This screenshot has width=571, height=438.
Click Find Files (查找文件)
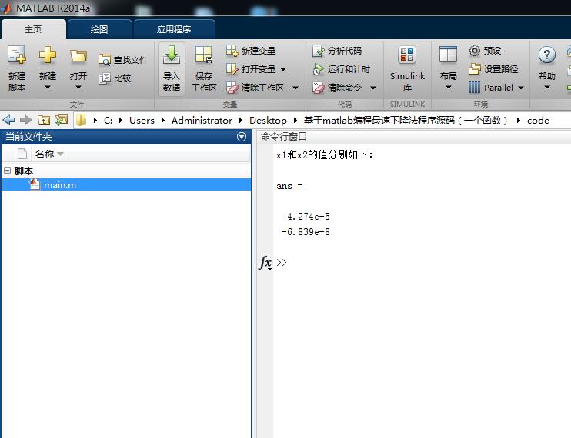123,60
